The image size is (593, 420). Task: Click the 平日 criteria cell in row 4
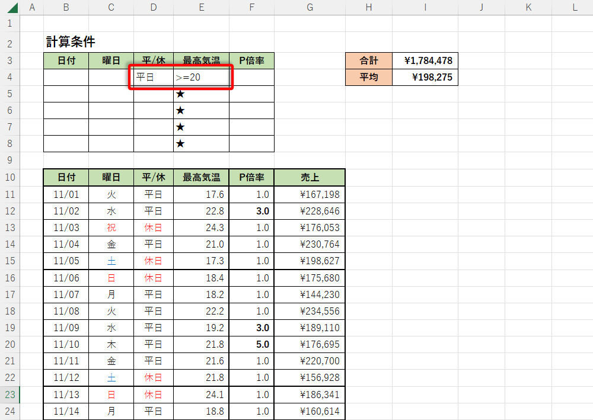click(153, 78)
